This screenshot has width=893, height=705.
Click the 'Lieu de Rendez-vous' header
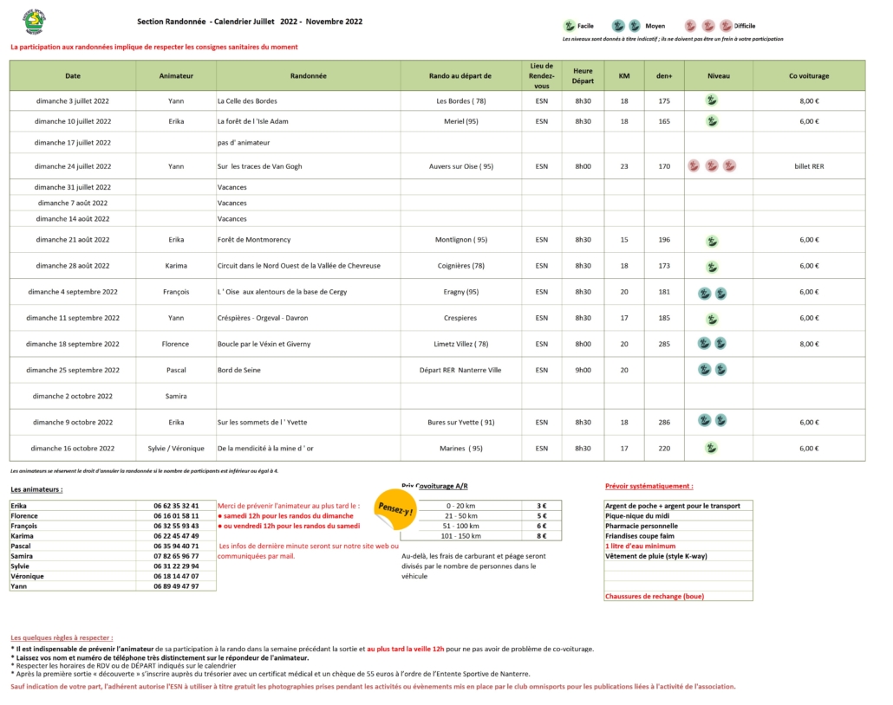point(542,75)
